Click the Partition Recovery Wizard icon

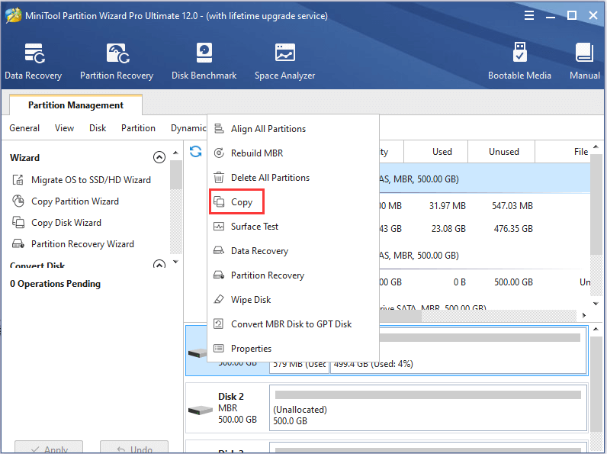tap(18, 243)
